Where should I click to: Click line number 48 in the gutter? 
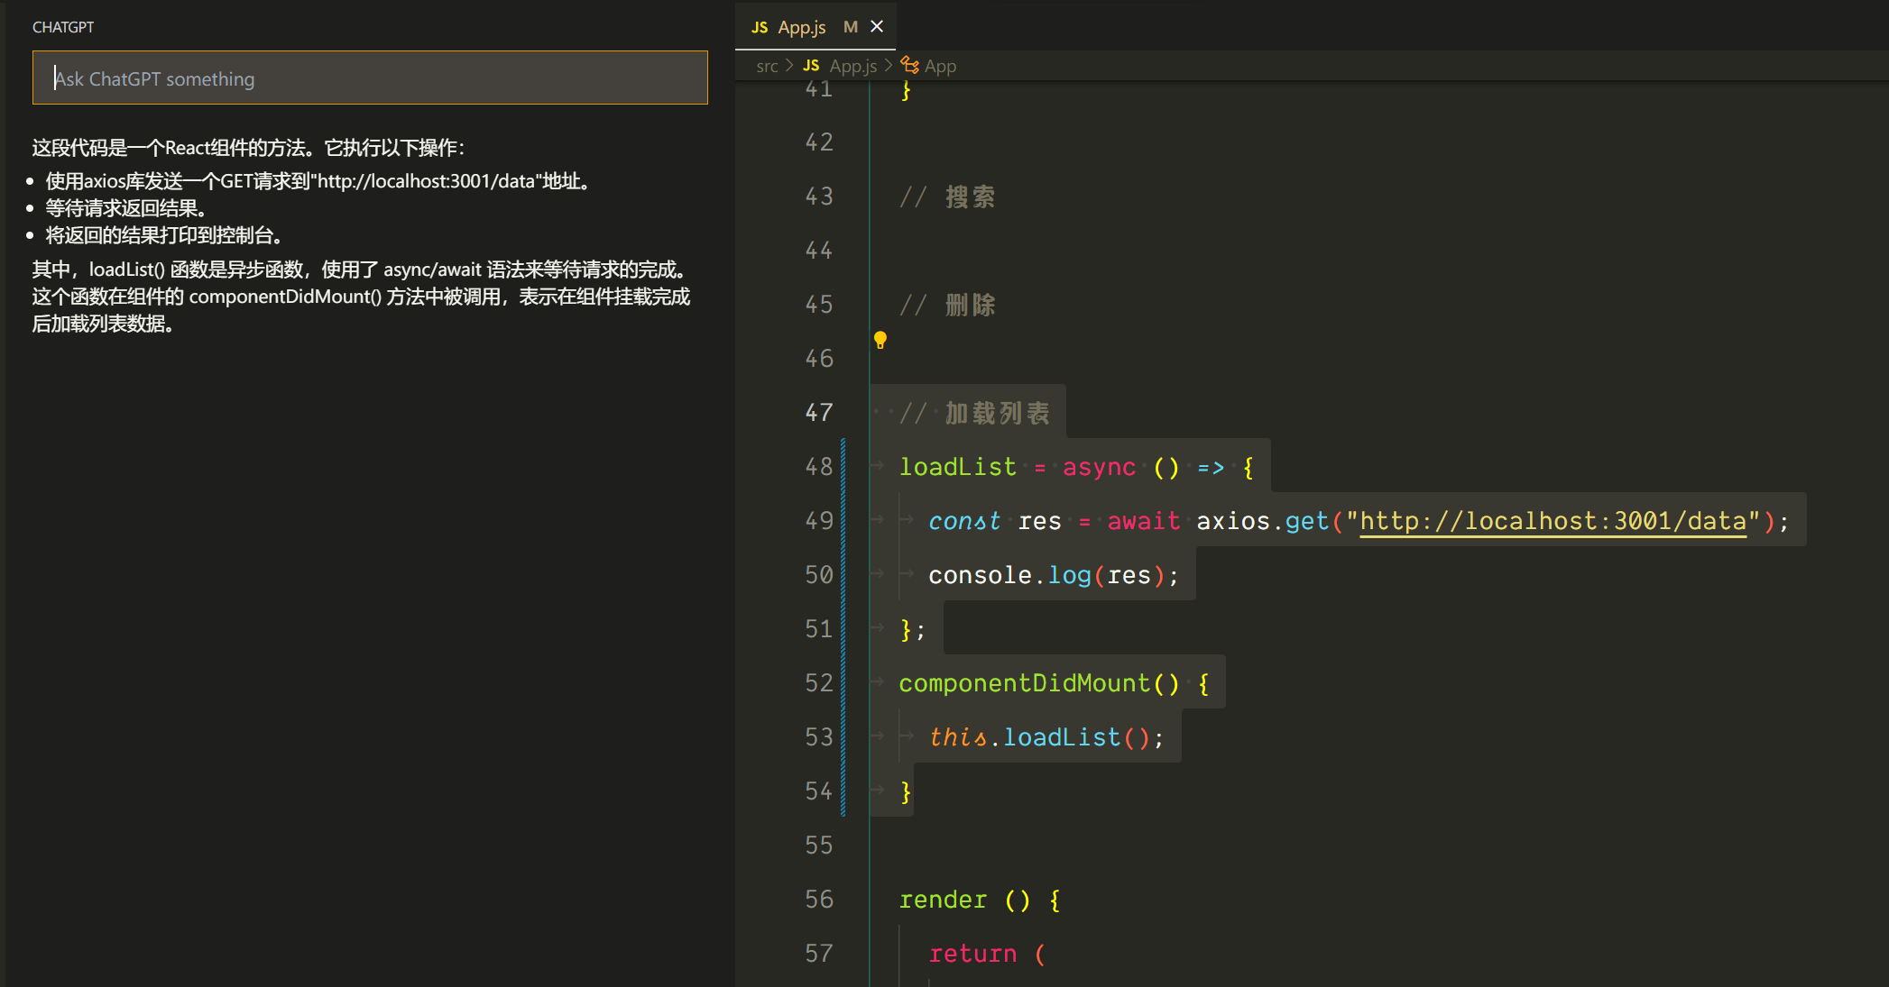(x=819, y=467)
